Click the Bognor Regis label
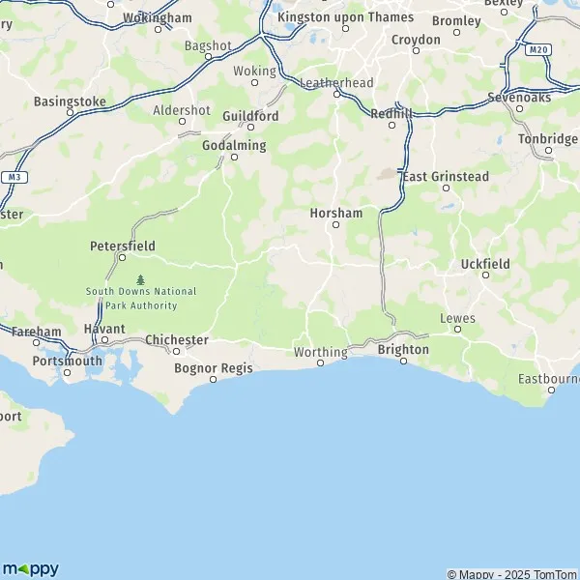 pos(214,368)
